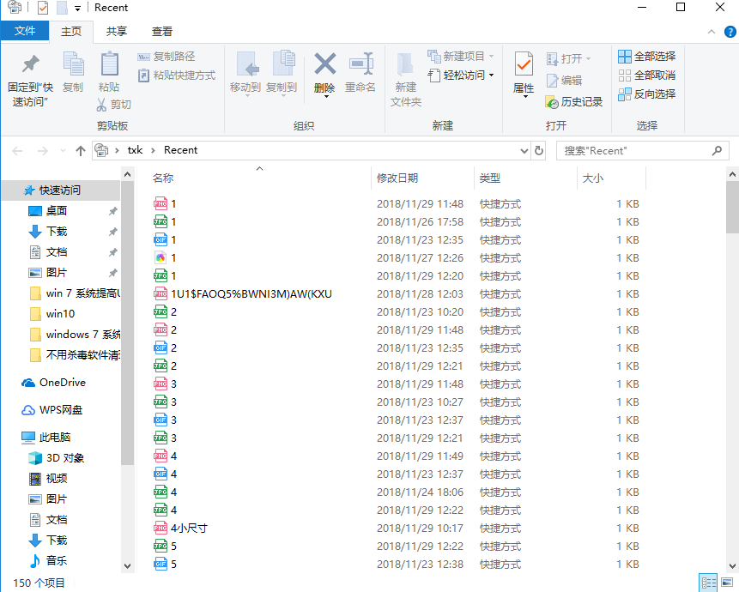Click Invert Selection in ribbon

coord(646,94)
